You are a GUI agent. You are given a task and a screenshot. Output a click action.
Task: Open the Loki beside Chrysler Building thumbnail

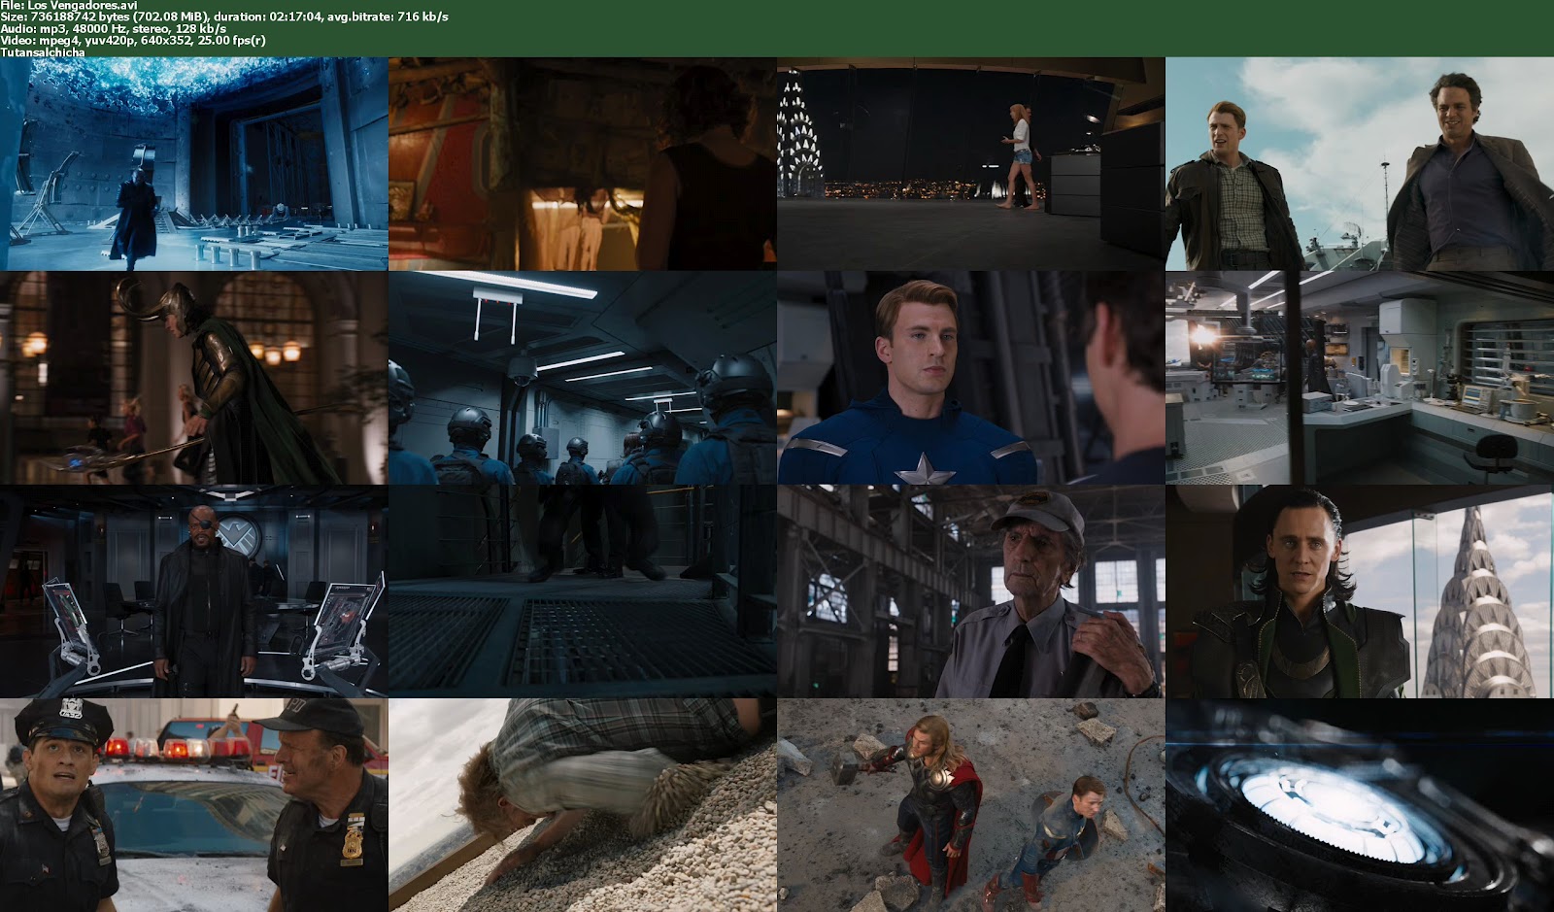[x=1360, y=591]
